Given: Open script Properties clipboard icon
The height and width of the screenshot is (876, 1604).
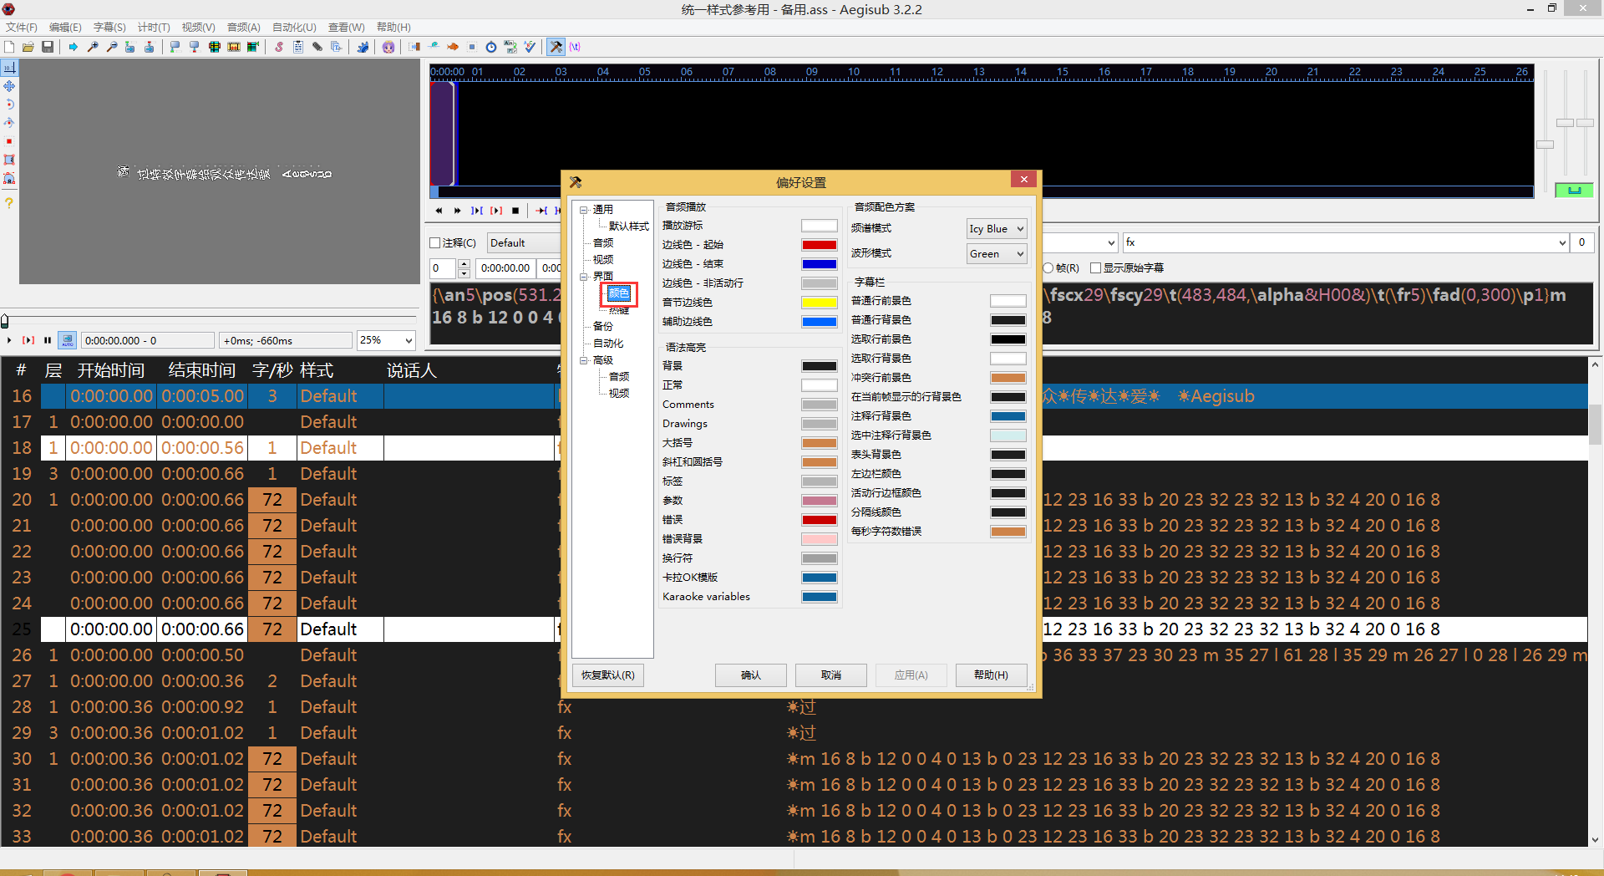Looking at the screenshot, I should click(x=298, y=47).
